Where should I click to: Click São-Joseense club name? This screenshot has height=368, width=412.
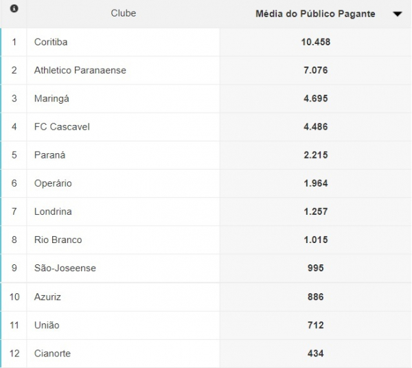pos(65,268)
